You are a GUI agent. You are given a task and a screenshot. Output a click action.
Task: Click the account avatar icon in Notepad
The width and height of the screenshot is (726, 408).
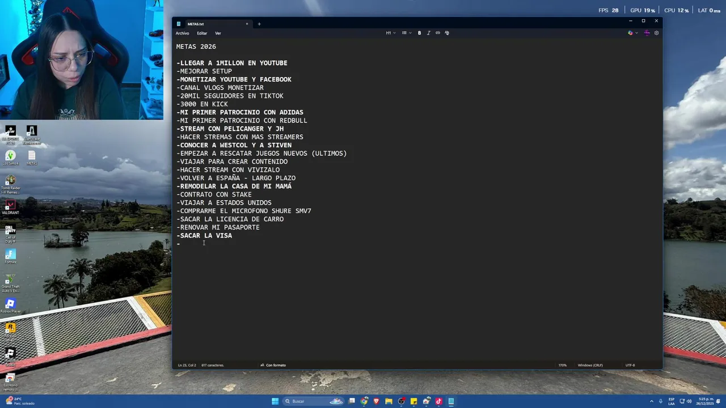(647, 33)
